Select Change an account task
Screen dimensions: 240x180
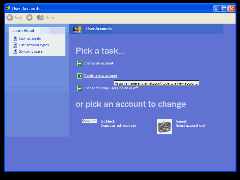[x=98, y=63]
